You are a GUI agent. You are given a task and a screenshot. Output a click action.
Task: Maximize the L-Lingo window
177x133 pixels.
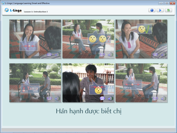(167, 3)
